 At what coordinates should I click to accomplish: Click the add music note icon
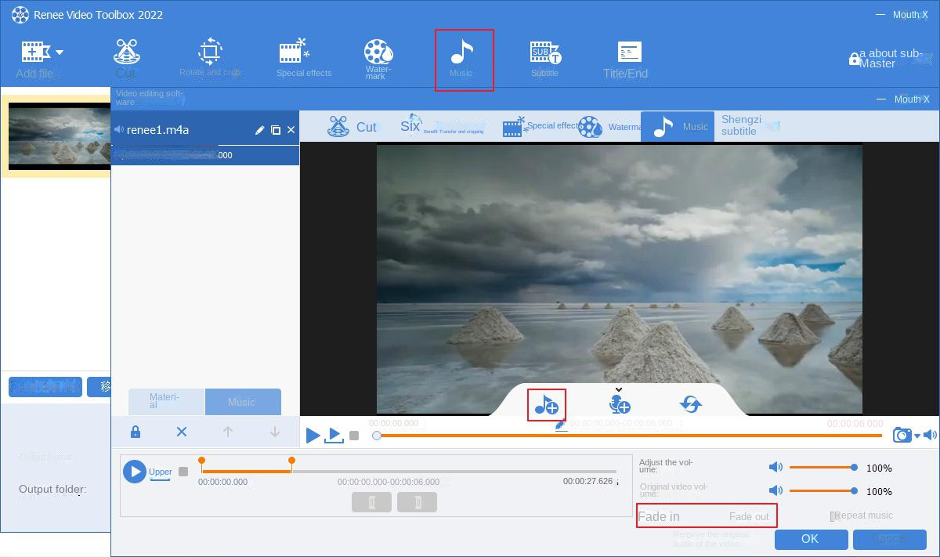point(546,403)
